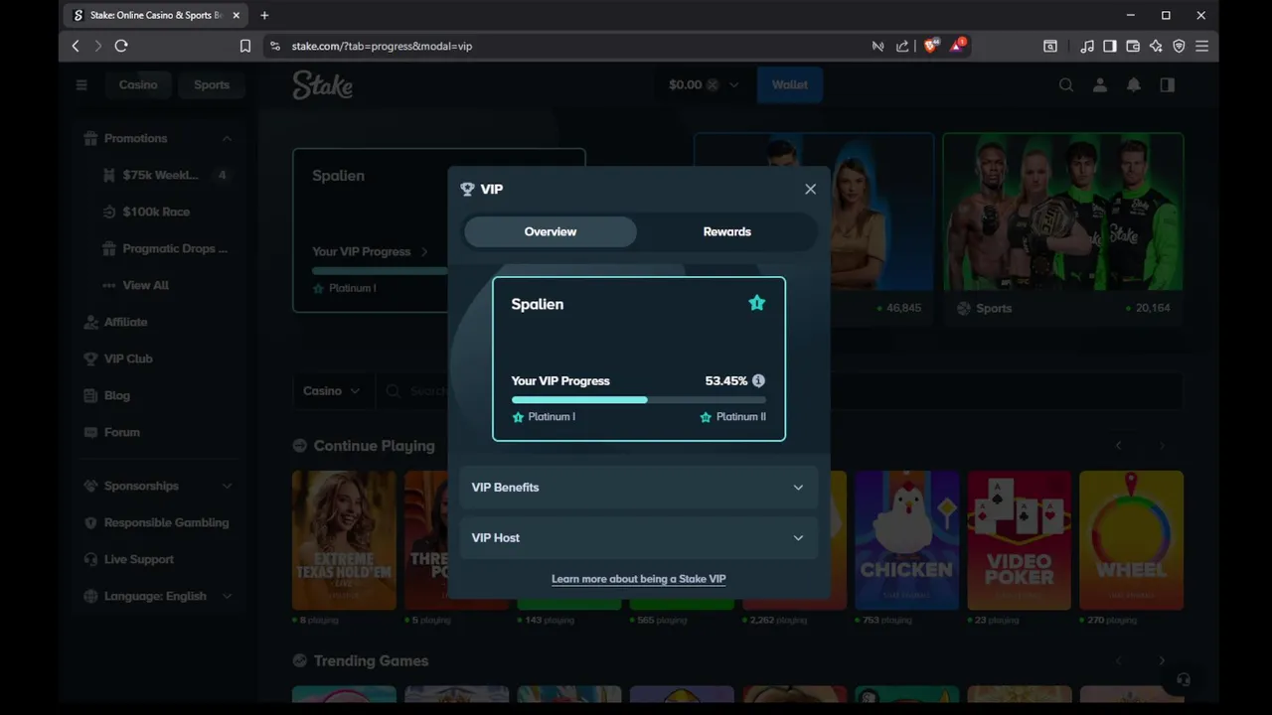Open Affiliate sidebar item
1272x715 pixels.
click(126, 322)
